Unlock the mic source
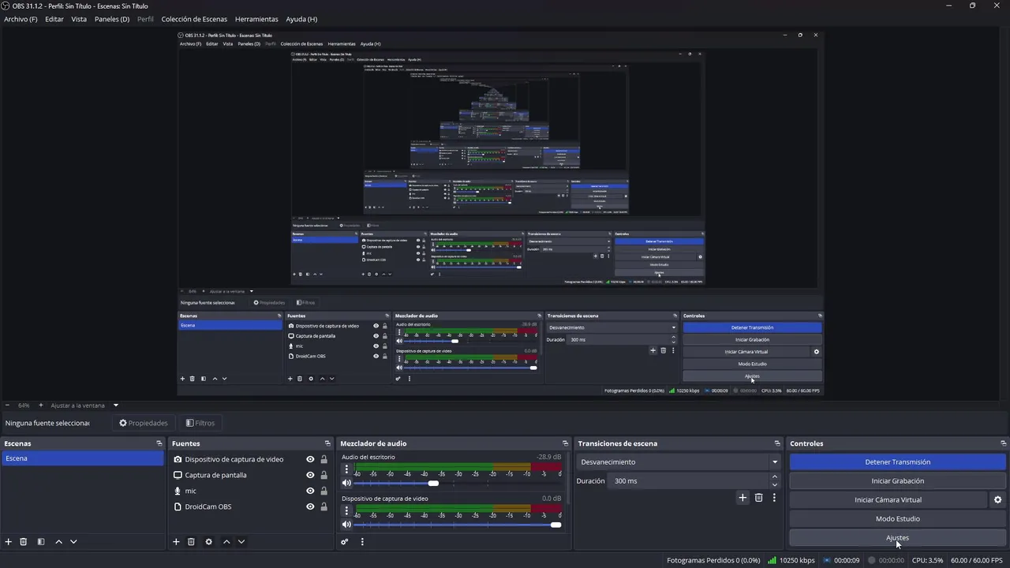The image size is (1010, 568). click(x=324, y=491)
